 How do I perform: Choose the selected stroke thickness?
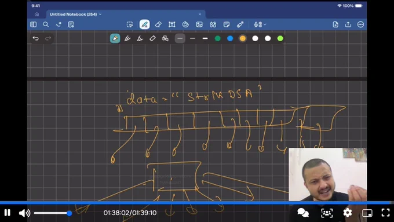point(180,38)
